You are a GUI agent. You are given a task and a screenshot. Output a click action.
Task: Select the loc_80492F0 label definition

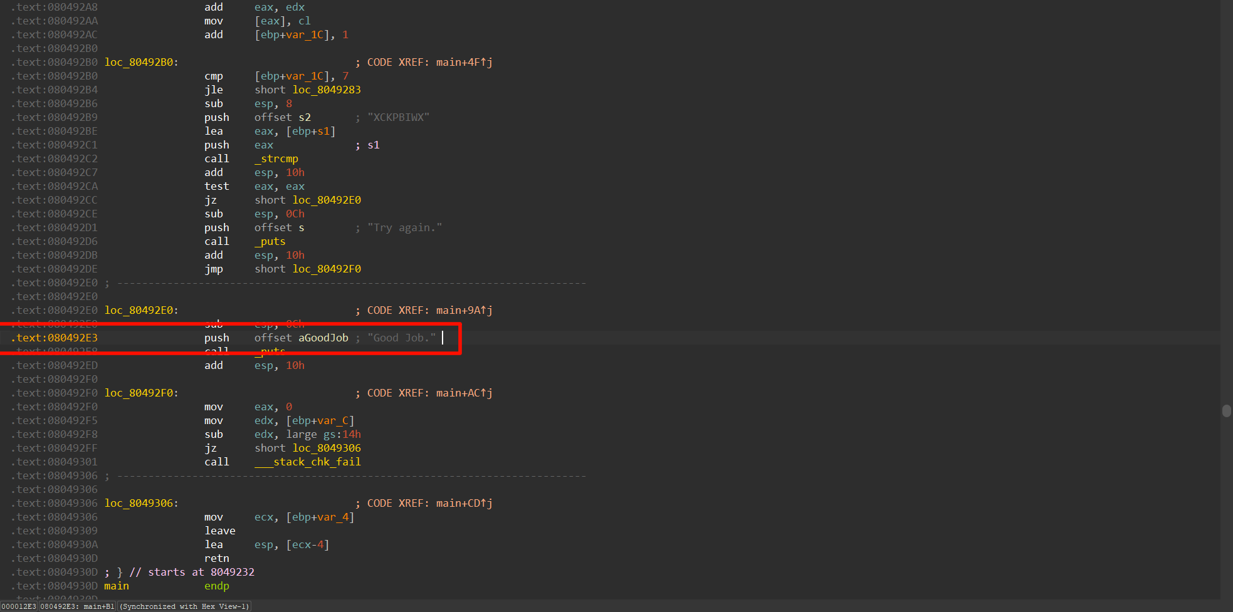click(x=141, y=393)
